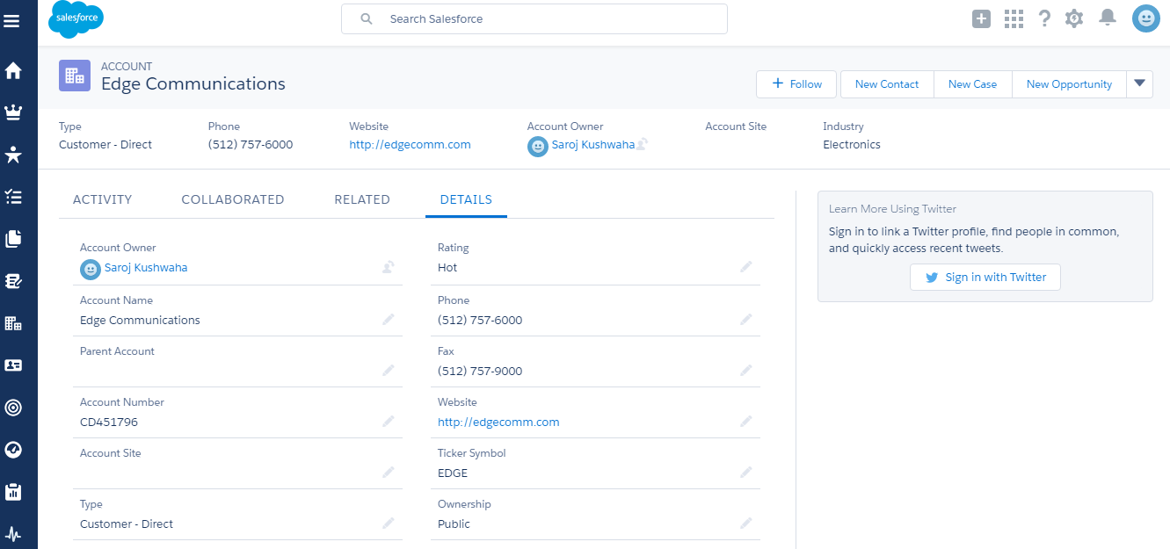Open Accounts building icon in sidebar
The width and height of the screenshot is (1170, 549).
click(13, 323)
